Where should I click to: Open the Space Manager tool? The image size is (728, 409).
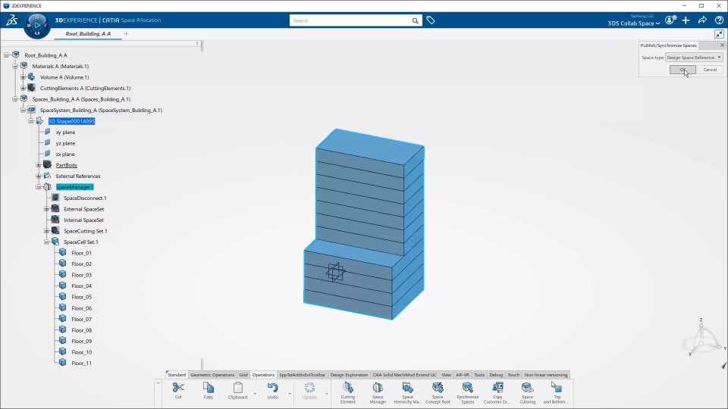(378, 392)
